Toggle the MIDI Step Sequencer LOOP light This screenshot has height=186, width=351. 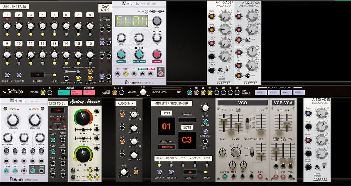click(205, 172)
